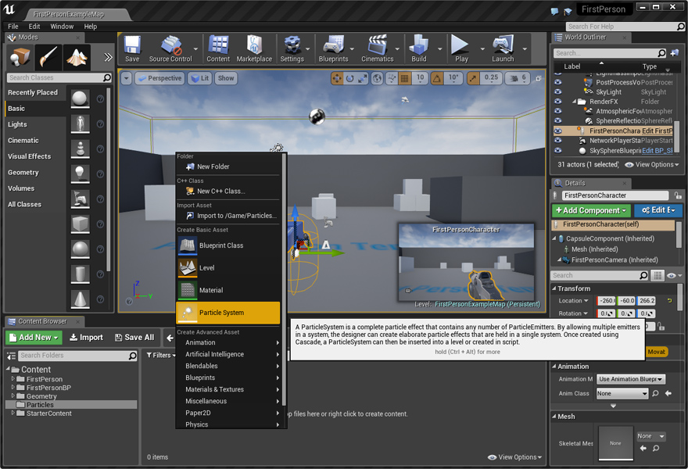Viewport: 688px width, 469px height.
Task: Click the Launch toolbar icon
Action: coord(503,48)
